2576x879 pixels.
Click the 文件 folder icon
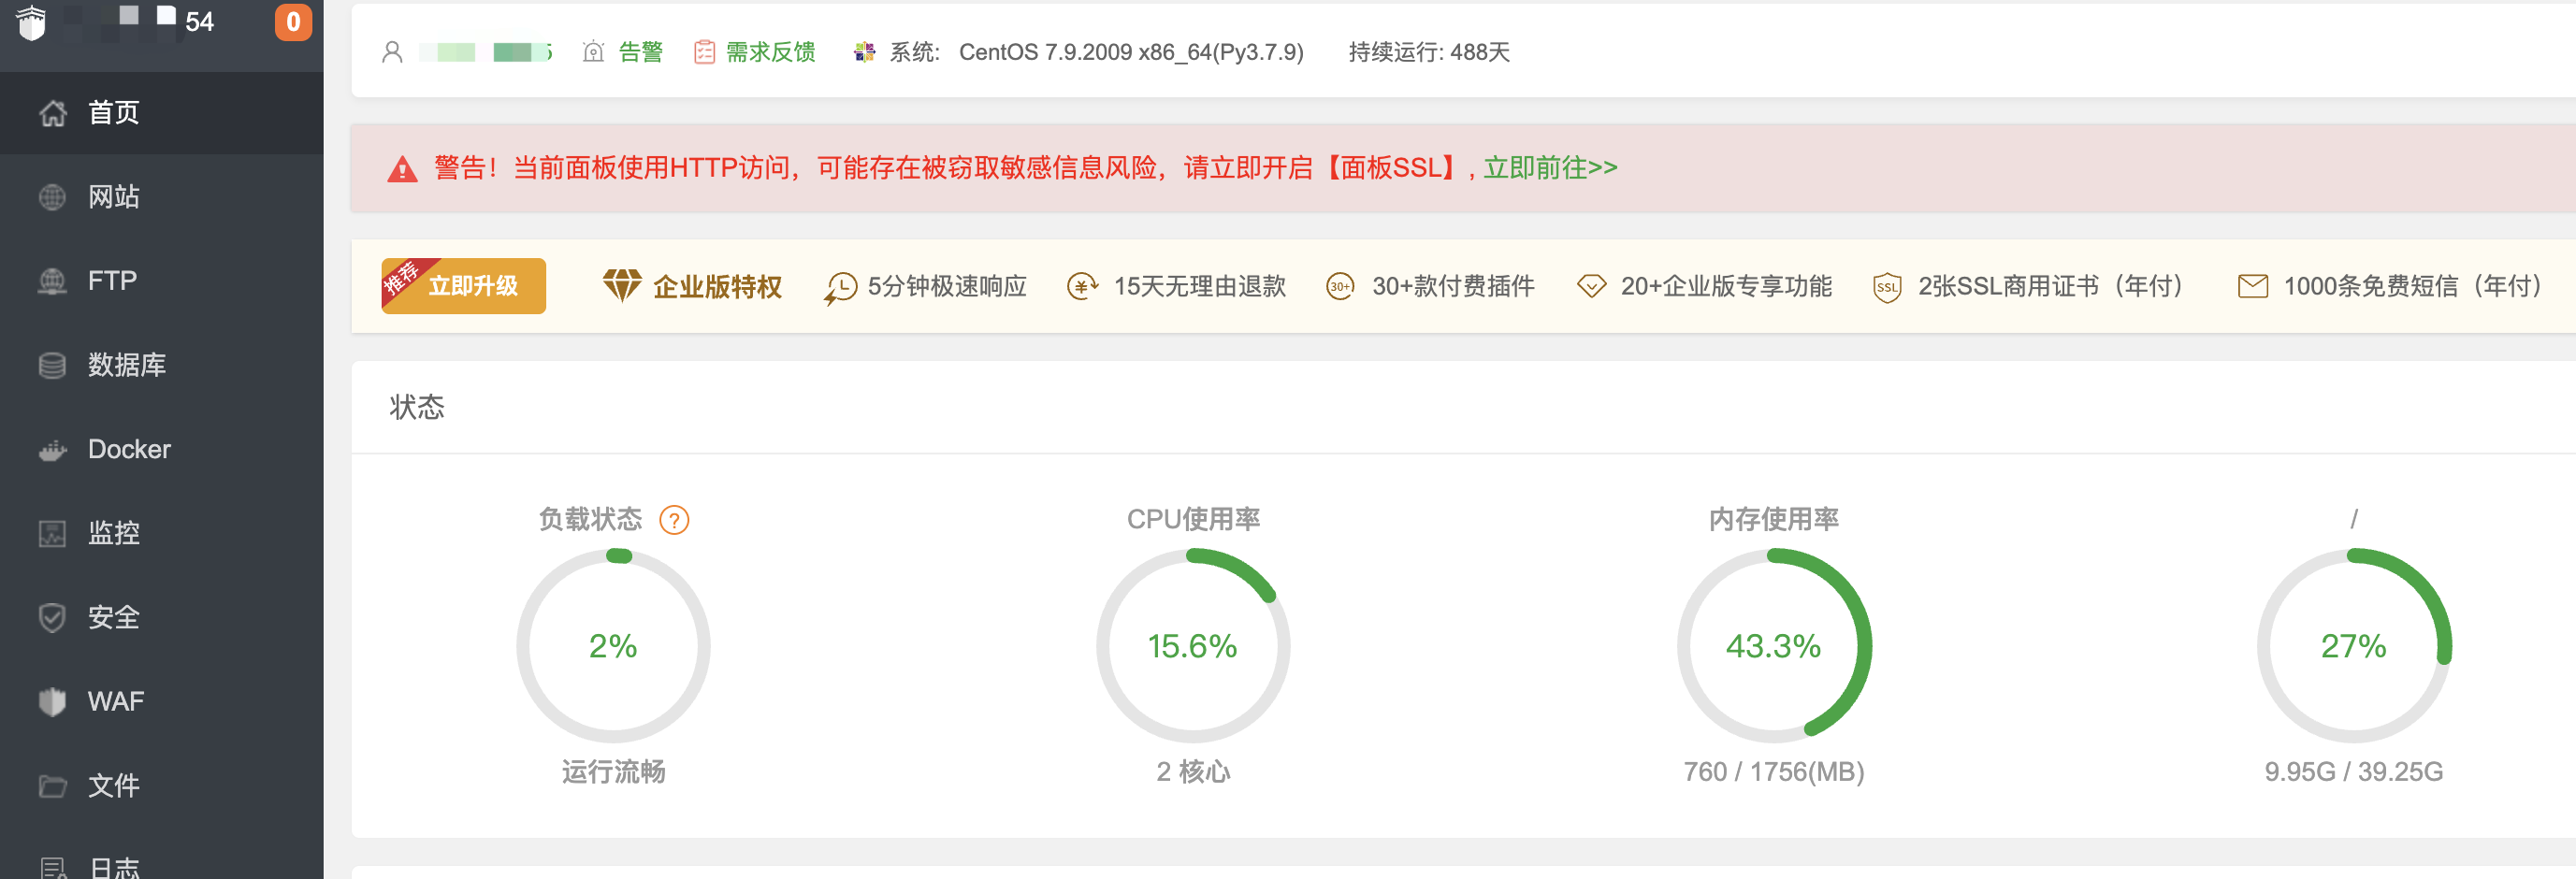[52, 786]
